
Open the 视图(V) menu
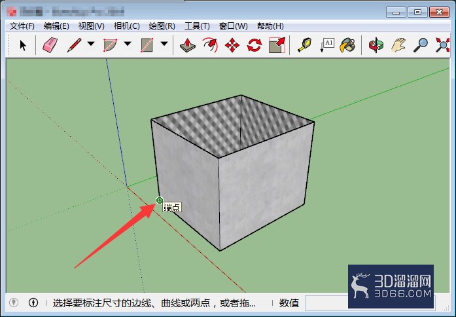coord(92,26)
